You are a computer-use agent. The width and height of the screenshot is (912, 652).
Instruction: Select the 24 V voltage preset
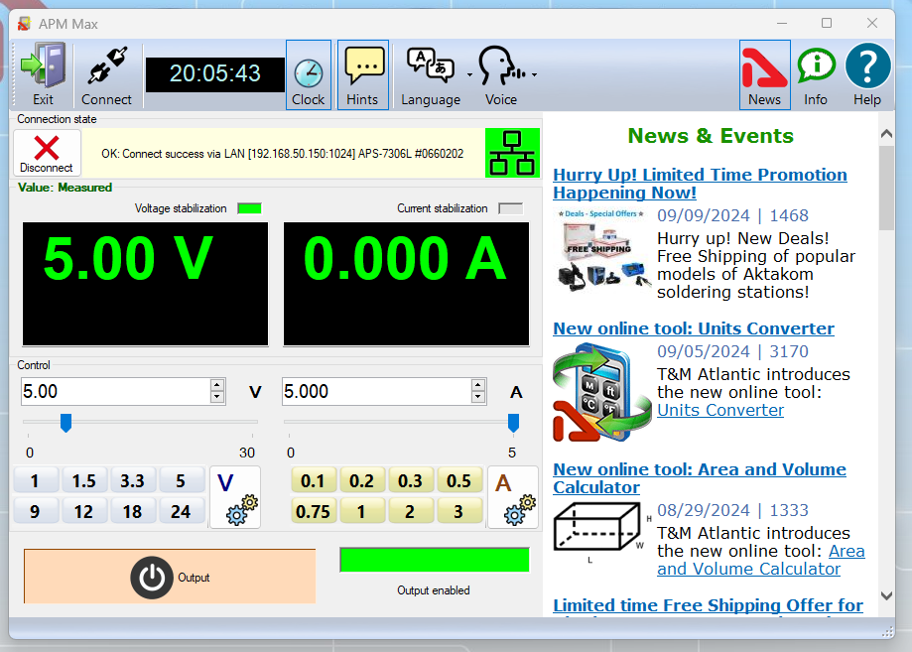tap(181, 512)
